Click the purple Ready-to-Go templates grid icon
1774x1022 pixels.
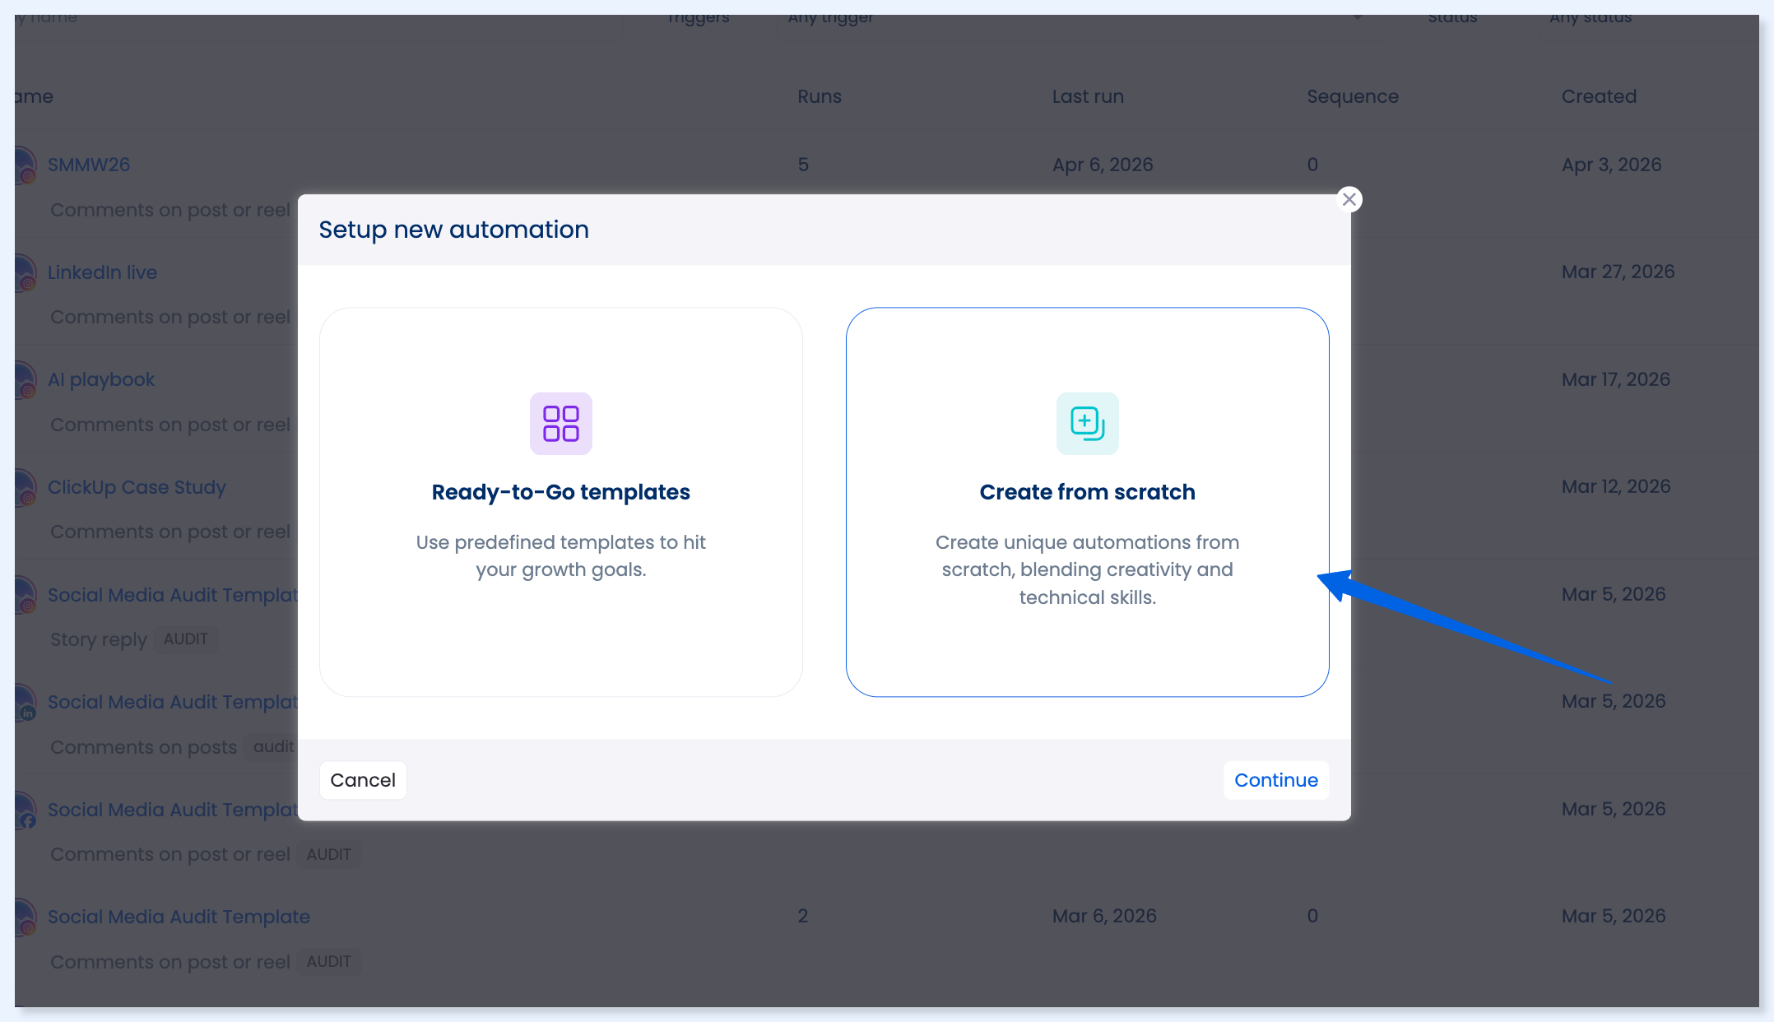click(x=561, y=423)
